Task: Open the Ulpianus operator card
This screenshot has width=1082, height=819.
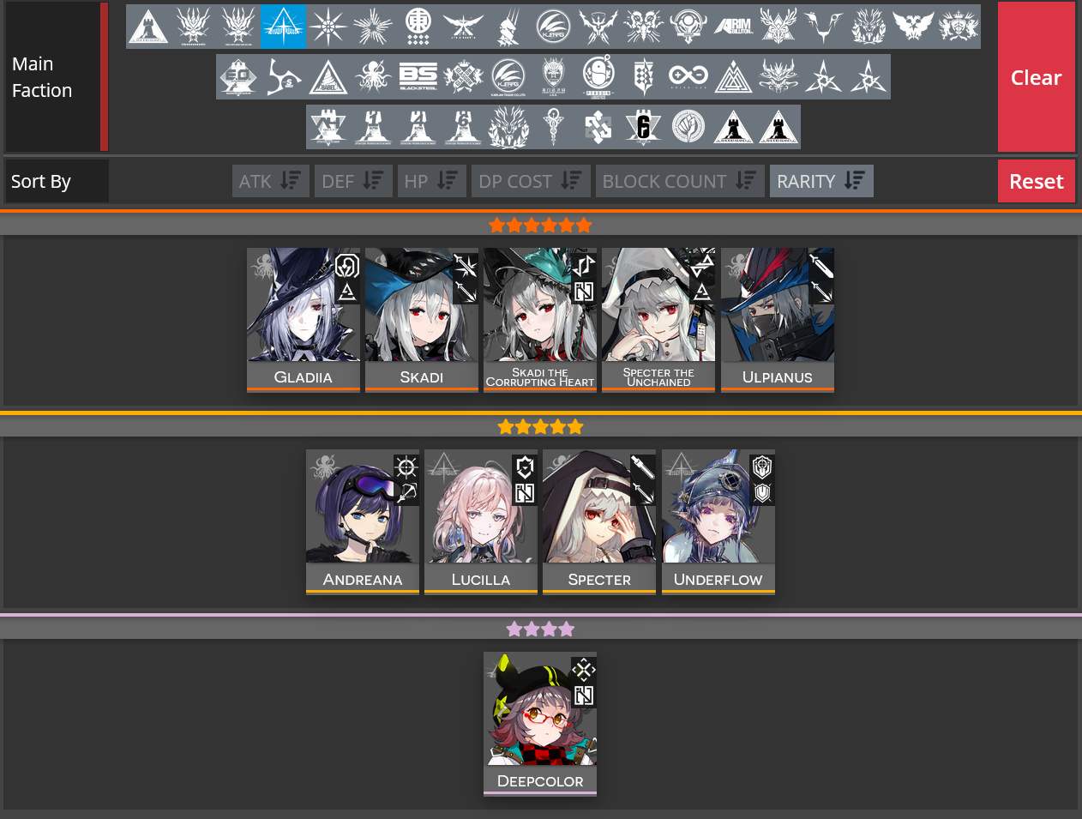Action: [x=778, y=320]
